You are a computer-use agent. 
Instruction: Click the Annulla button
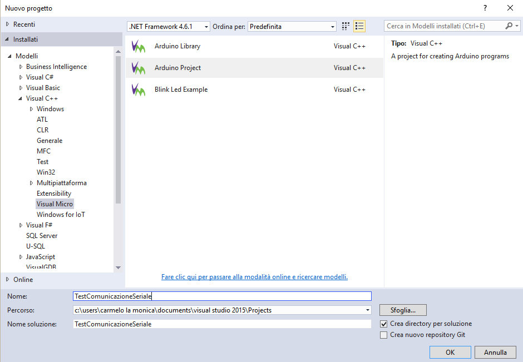(x=495, y=353)
